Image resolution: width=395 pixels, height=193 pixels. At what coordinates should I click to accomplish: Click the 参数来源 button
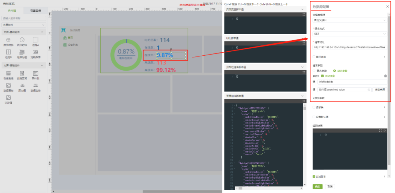[x=380, y=90]
